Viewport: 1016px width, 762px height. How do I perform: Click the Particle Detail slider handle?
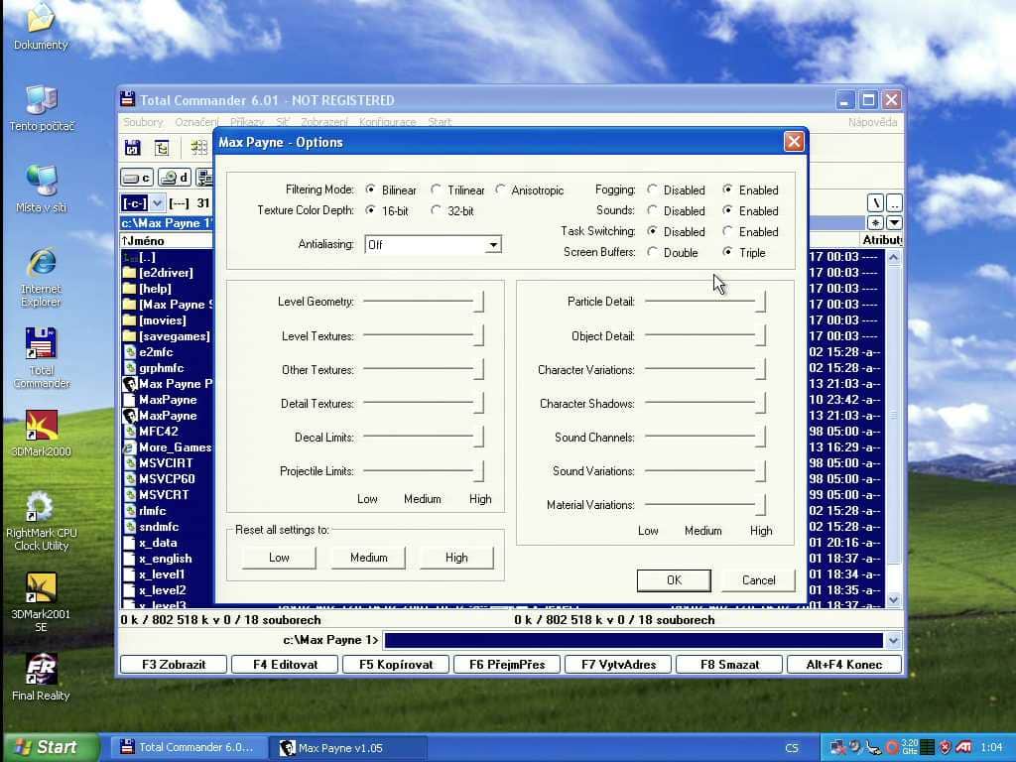(760, 302)
